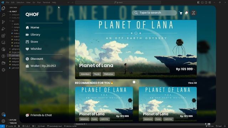228x128 pixels.
Task: Click Puzzle tag on featured banner
Action: pos(97,74)
